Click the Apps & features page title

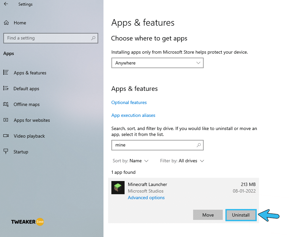pyautogui.click(x=143, y=23)
